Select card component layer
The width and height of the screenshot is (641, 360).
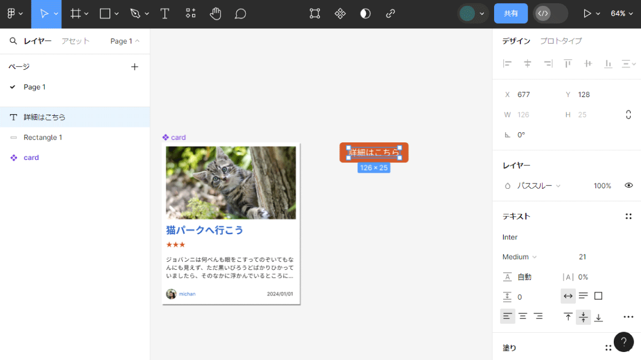pos(75,157)
